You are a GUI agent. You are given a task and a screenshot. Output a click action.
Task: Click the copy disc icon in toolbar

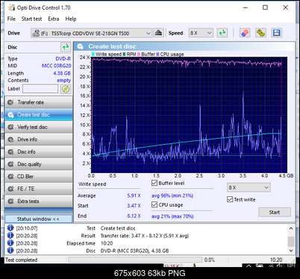tap(260, 33)
